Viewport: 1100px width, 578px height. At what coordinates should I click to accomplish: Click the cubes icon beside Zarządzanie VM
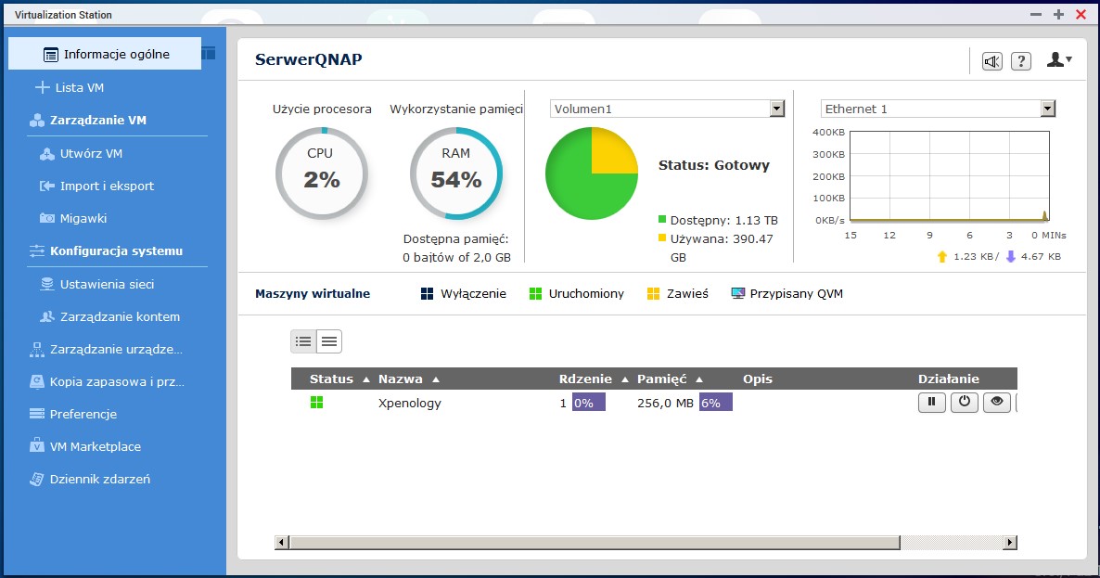point(36,121)
